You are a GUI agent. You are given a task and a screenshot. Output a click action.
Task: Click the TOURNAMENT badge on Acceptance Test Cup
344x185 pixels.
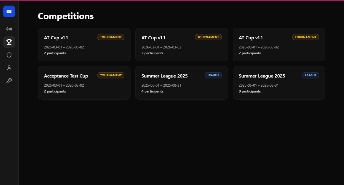(111, 75)
